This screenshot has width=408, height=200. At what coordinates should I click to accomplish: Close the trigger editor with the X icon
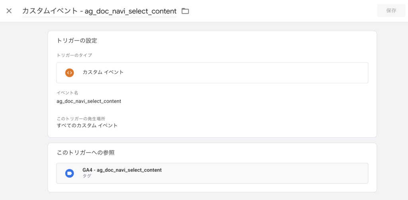tap(9, 11)
